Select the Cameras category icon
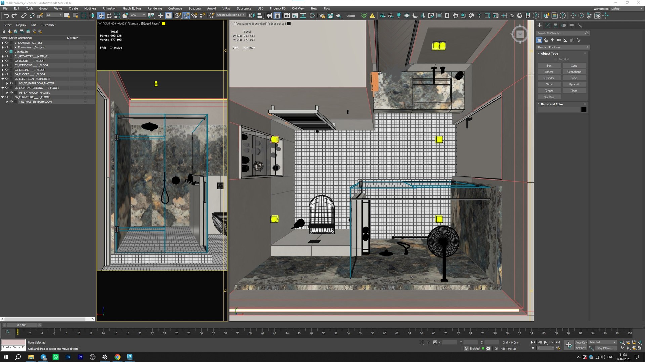 (x=559, y=40)
